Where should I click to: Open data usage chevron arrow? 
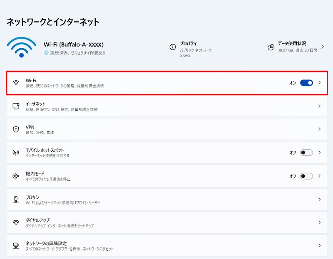(323, 47)
